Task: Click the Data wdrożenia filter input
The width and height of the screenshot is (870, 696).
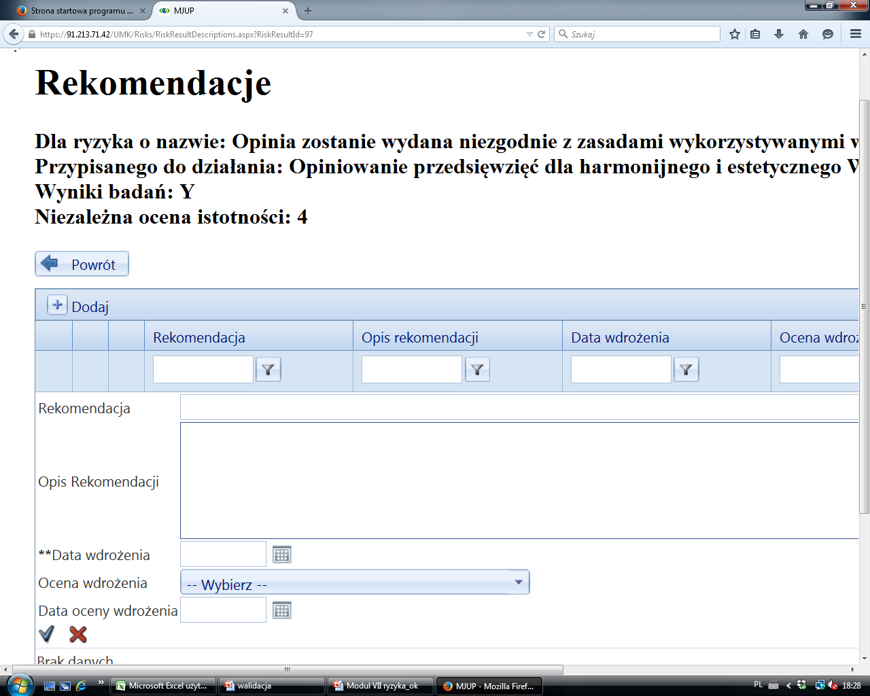Action: tap(621, 370)
